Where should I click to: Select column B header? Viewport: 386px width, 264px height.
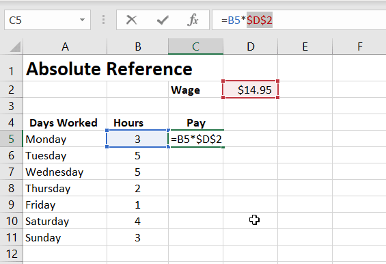137,47
